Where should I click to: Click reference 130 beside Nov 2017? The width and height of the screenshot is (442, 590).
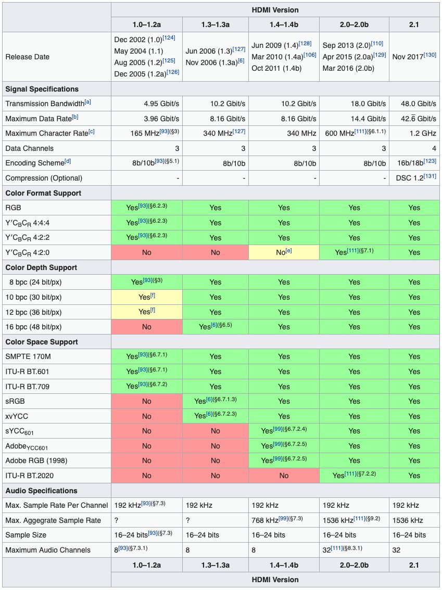[430, 55]
